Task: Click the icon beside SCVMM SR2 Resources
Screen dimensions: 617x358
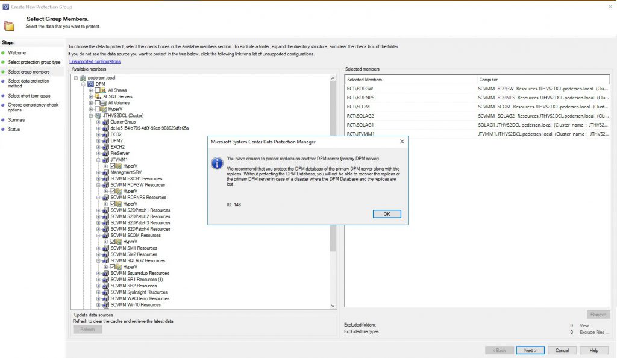Action: (105, 286)
